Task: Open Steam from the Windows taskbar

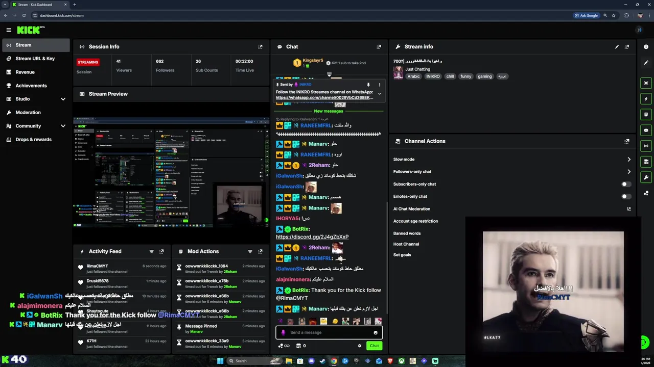Action: [322, 361]
